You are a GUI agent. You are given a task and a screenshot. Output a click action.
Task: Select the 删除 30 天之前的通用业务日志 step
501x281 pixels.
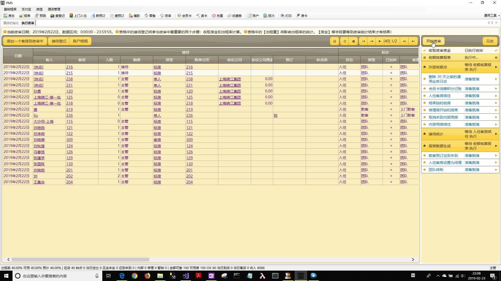[x=460, y=79]
